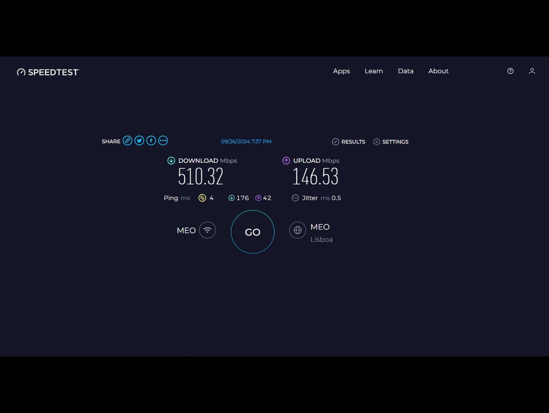Image resolution: width=549 pixels, height=413 pixels.
Task: Click the Wi-Fi connection icon beside MEO
Action: click(207, 230)
